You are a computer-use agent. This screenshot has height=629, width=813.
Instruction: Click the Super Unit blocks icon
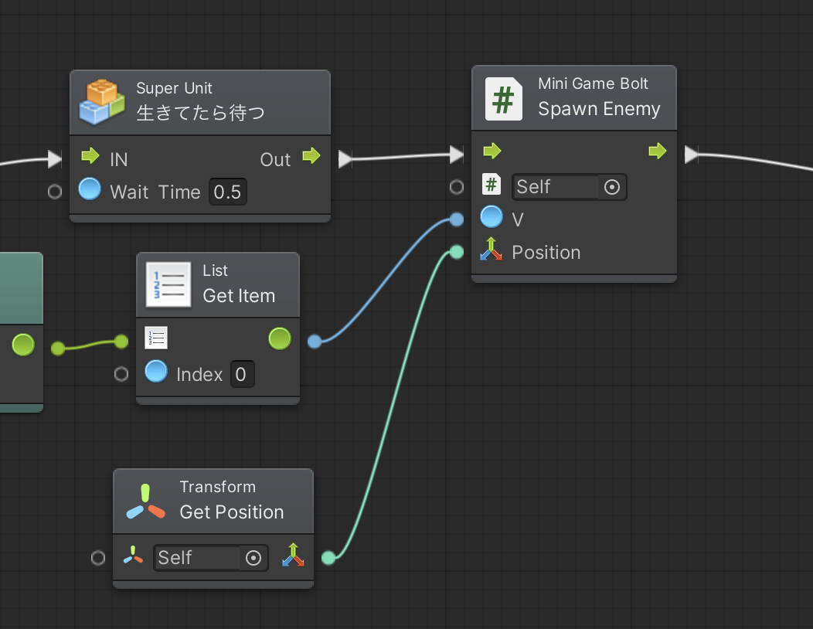[x=102, y=102]
